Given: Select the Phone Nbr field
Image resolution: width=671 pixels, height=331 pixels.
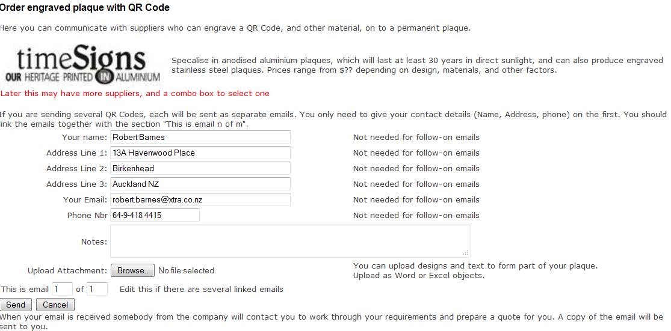Looking at the screenshot, I should click(x=155, y=215).
